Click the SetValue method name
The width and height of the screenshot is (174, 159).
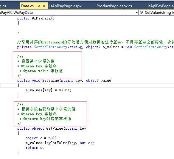click(x=51, y=81)
